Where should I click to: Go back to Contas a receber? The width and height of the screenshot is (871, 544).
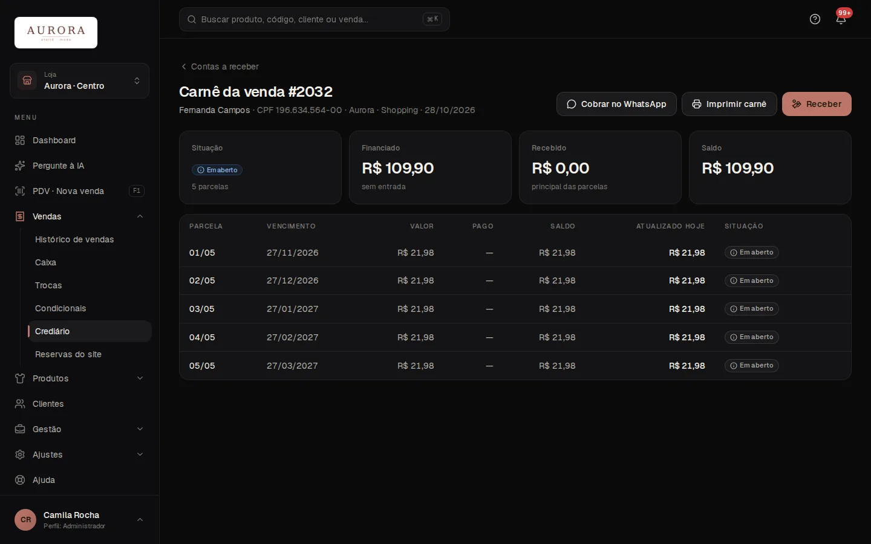(x=220, y=66)
